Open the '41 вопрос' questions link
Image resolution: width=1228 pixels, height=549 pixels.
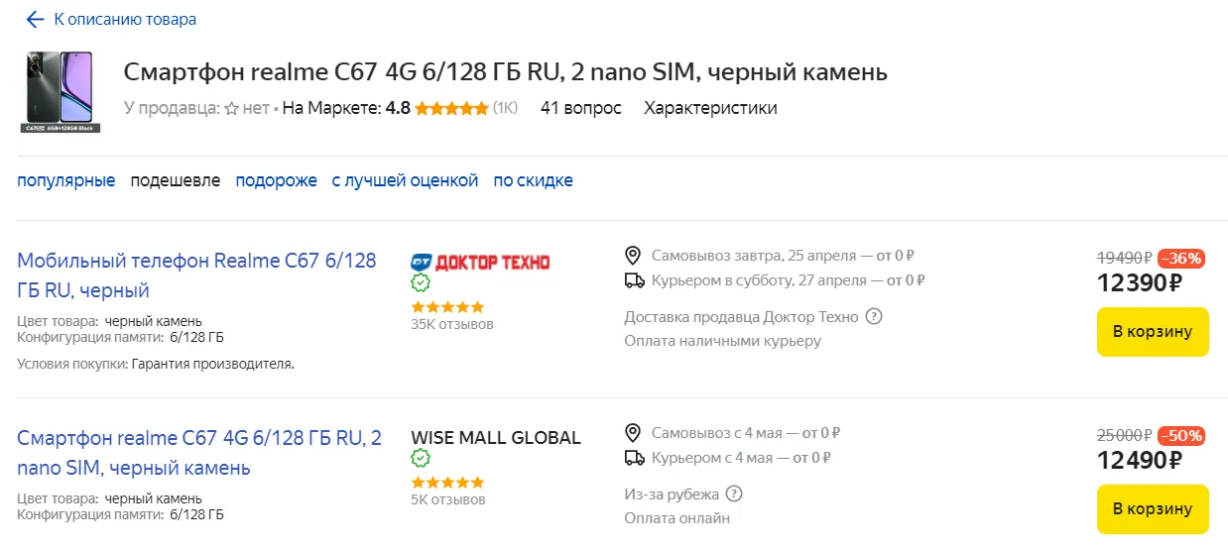581,108
